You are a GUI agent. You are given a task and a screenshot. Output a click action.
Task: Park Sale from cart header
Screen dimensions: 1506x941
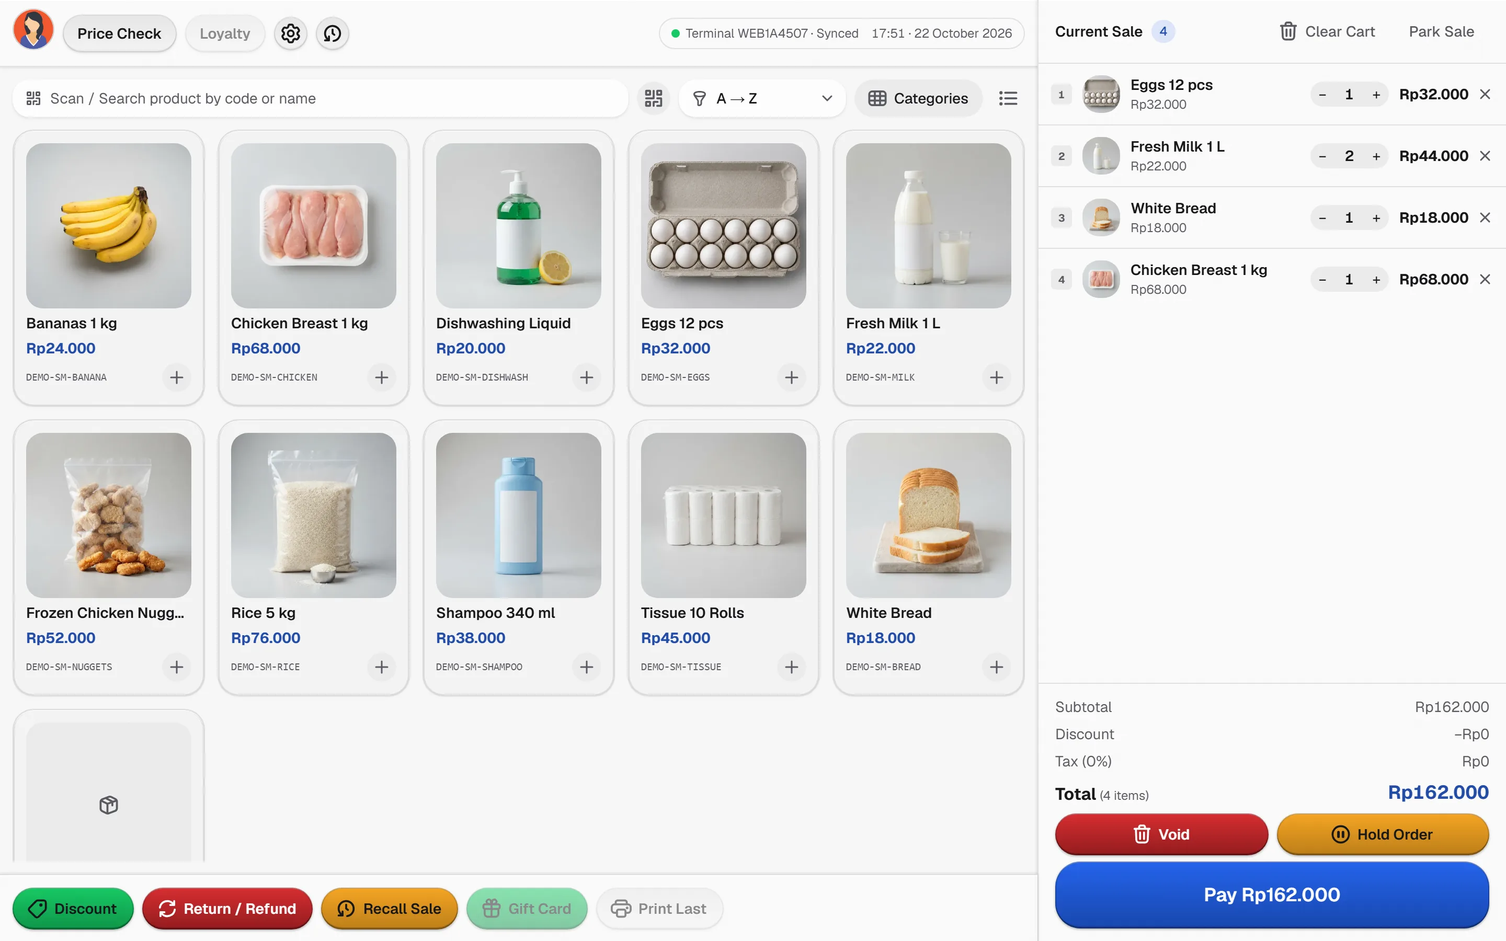[1441, 31]
